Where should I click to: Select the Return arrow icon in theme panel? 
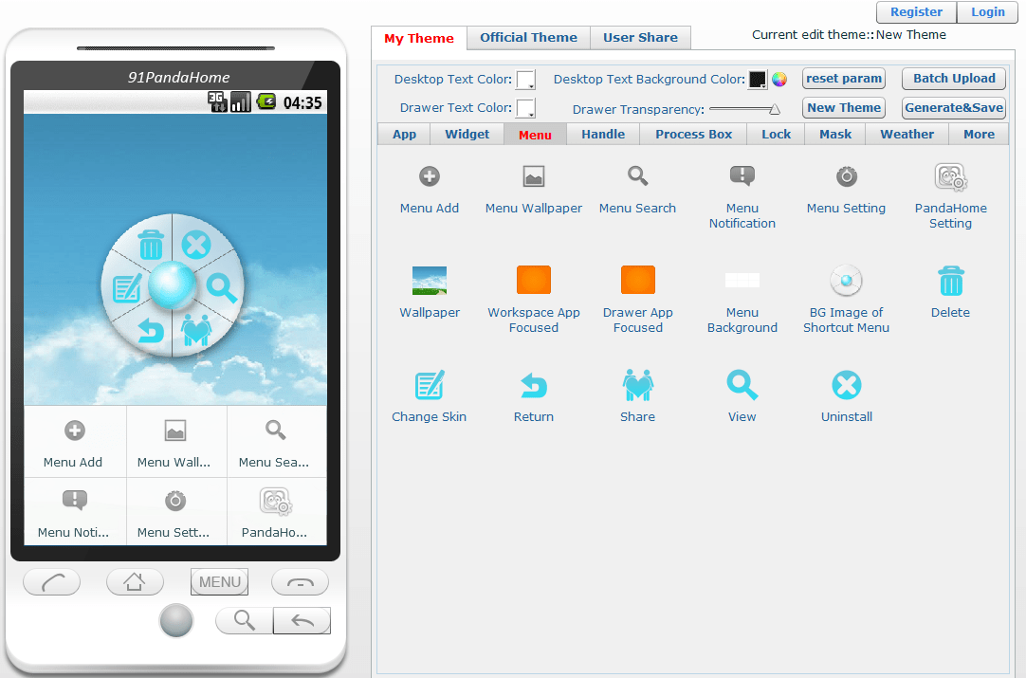533,386
